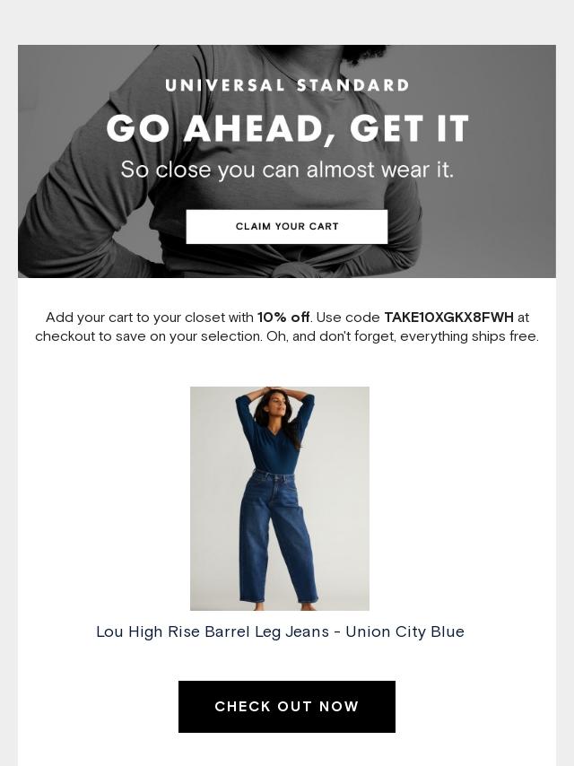Select the 'So close you can almost wear it' tagline
574x766 pixels.
coord(287,170)
